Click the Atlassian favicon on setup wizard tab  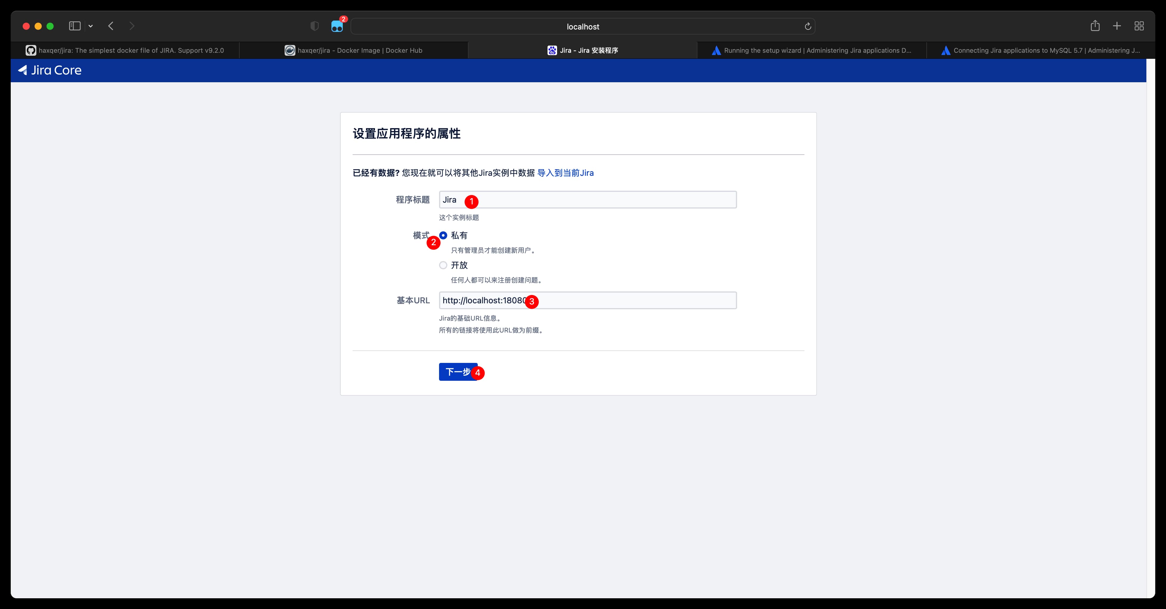point(716,50)
